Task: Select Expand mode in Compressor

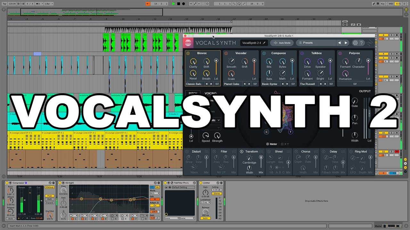Action: (x=50, y=203)
